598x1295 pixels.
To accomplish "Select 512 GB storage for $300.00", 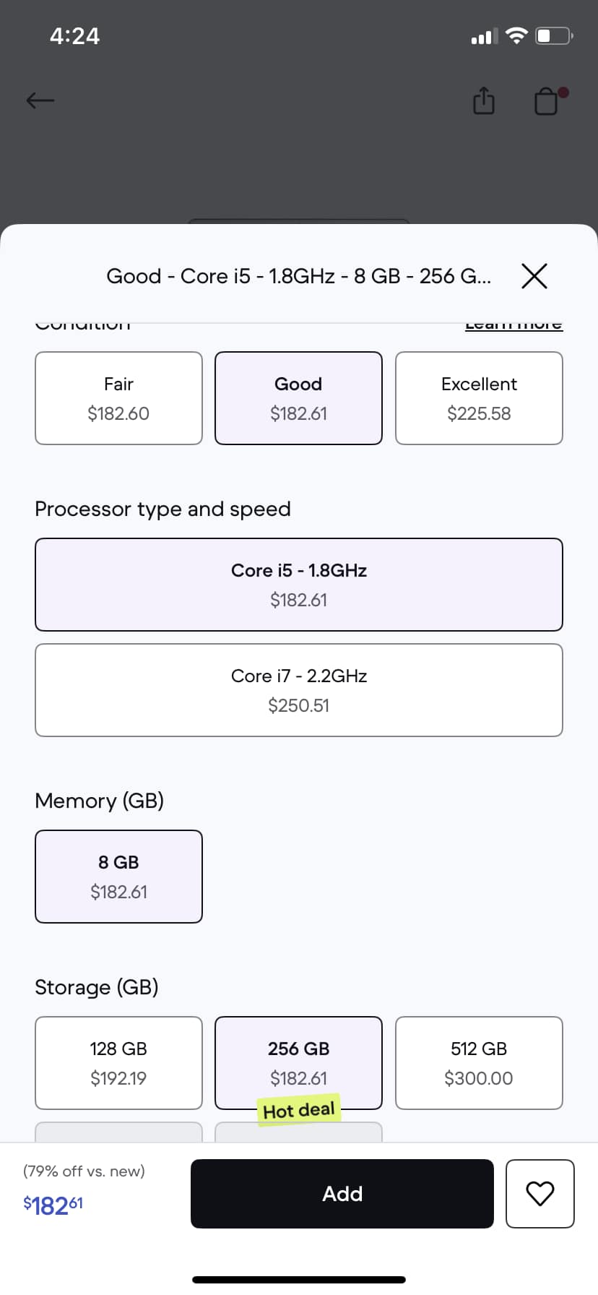I will coord(479,1063).
